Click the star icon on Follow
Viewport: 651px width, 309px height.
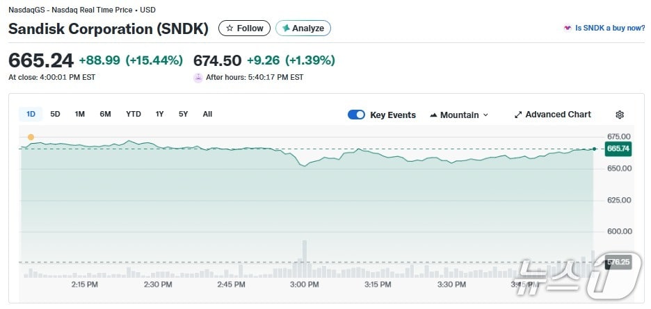coord(230,28)
